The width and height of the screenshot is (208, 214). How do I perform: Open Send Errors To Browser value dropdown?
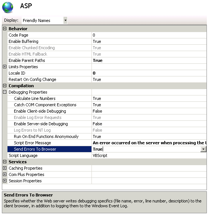tap(204, 149)
